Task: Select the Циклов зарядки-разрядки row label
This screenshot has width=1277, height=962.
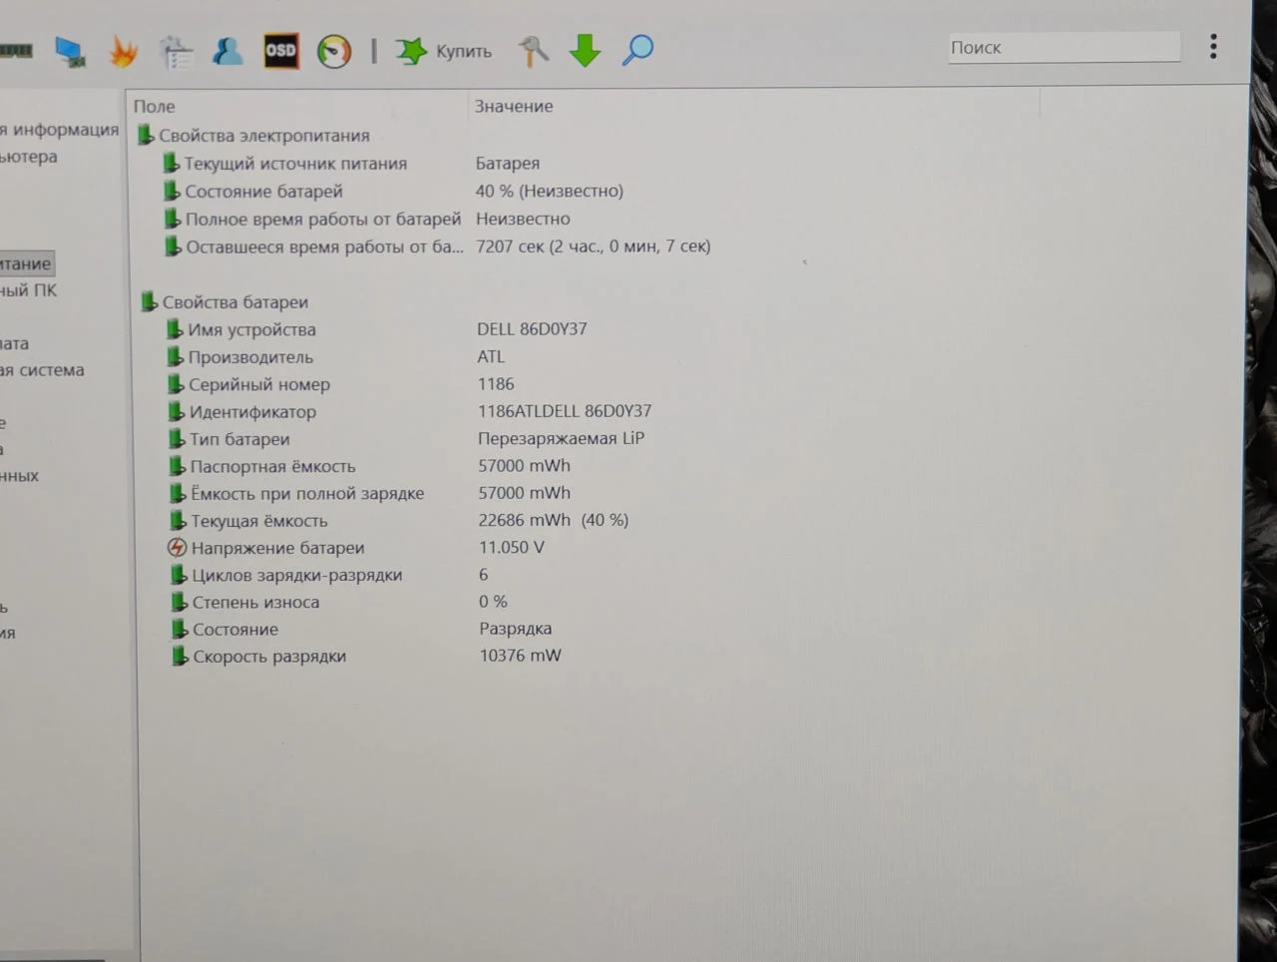Action: tap(296, 575)
